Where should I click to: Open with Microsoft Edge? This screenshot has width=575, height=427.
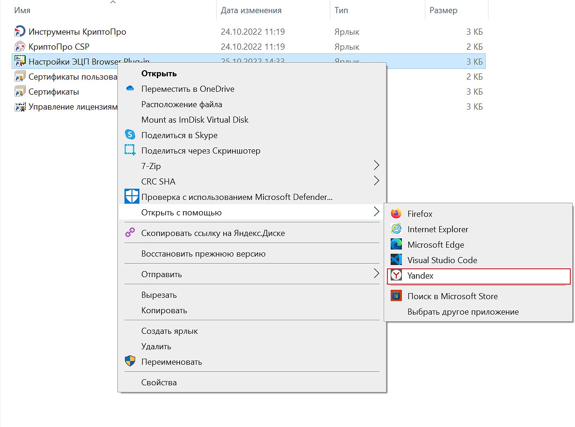tap(478, 245)
